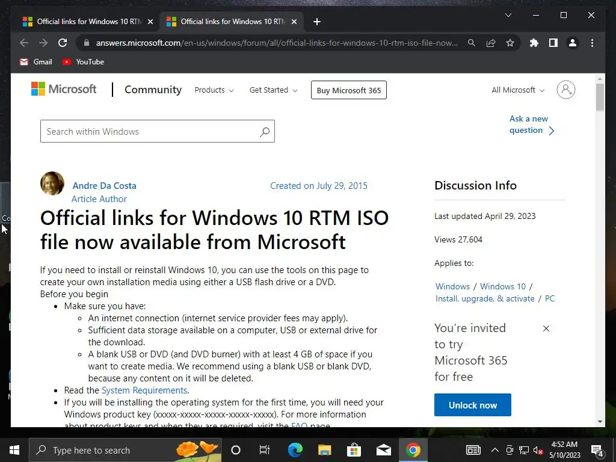Image resolution: width=616 pixels, height=462 pixels.
Task: Expand the All Microsoft dropdown
Action: pos(518,90)
